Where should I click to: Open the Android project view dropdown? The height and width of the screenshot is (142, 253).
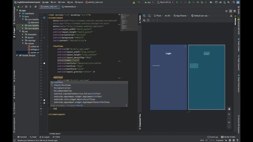click(20, 7)
